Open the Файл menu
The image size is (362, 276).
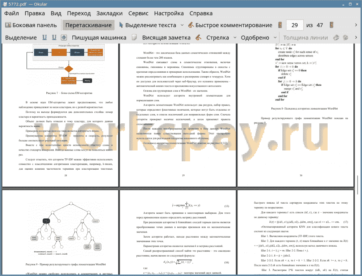point(12,13)
